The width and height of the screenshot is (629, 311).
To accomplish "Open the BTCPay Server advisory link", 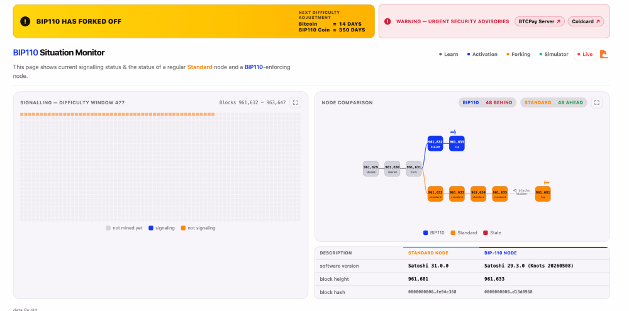I will coord(540,21).
